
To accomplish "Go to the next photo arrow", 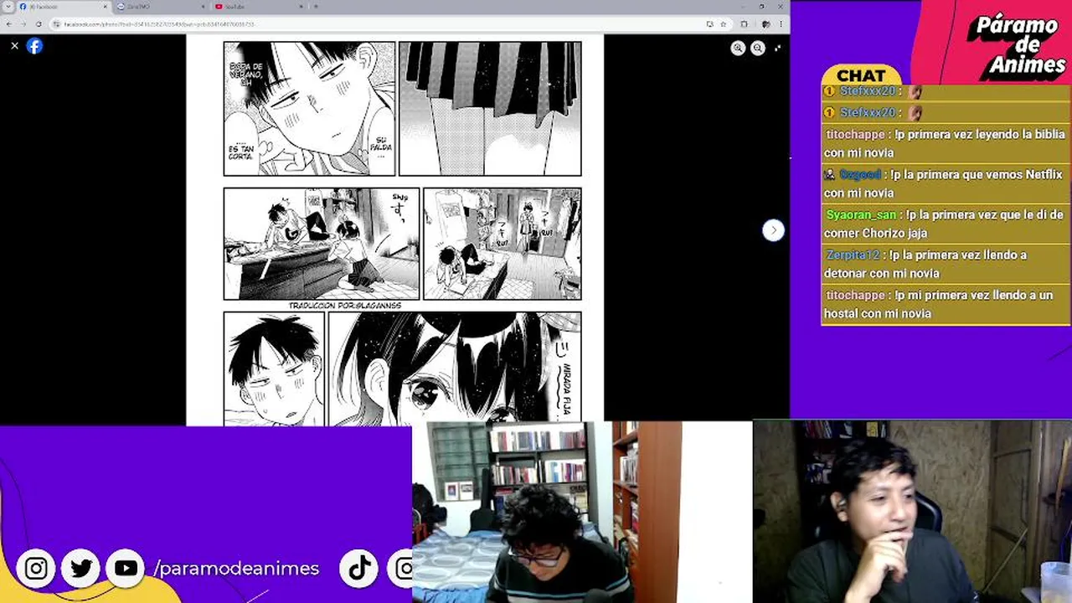I will tap(773, 230).
